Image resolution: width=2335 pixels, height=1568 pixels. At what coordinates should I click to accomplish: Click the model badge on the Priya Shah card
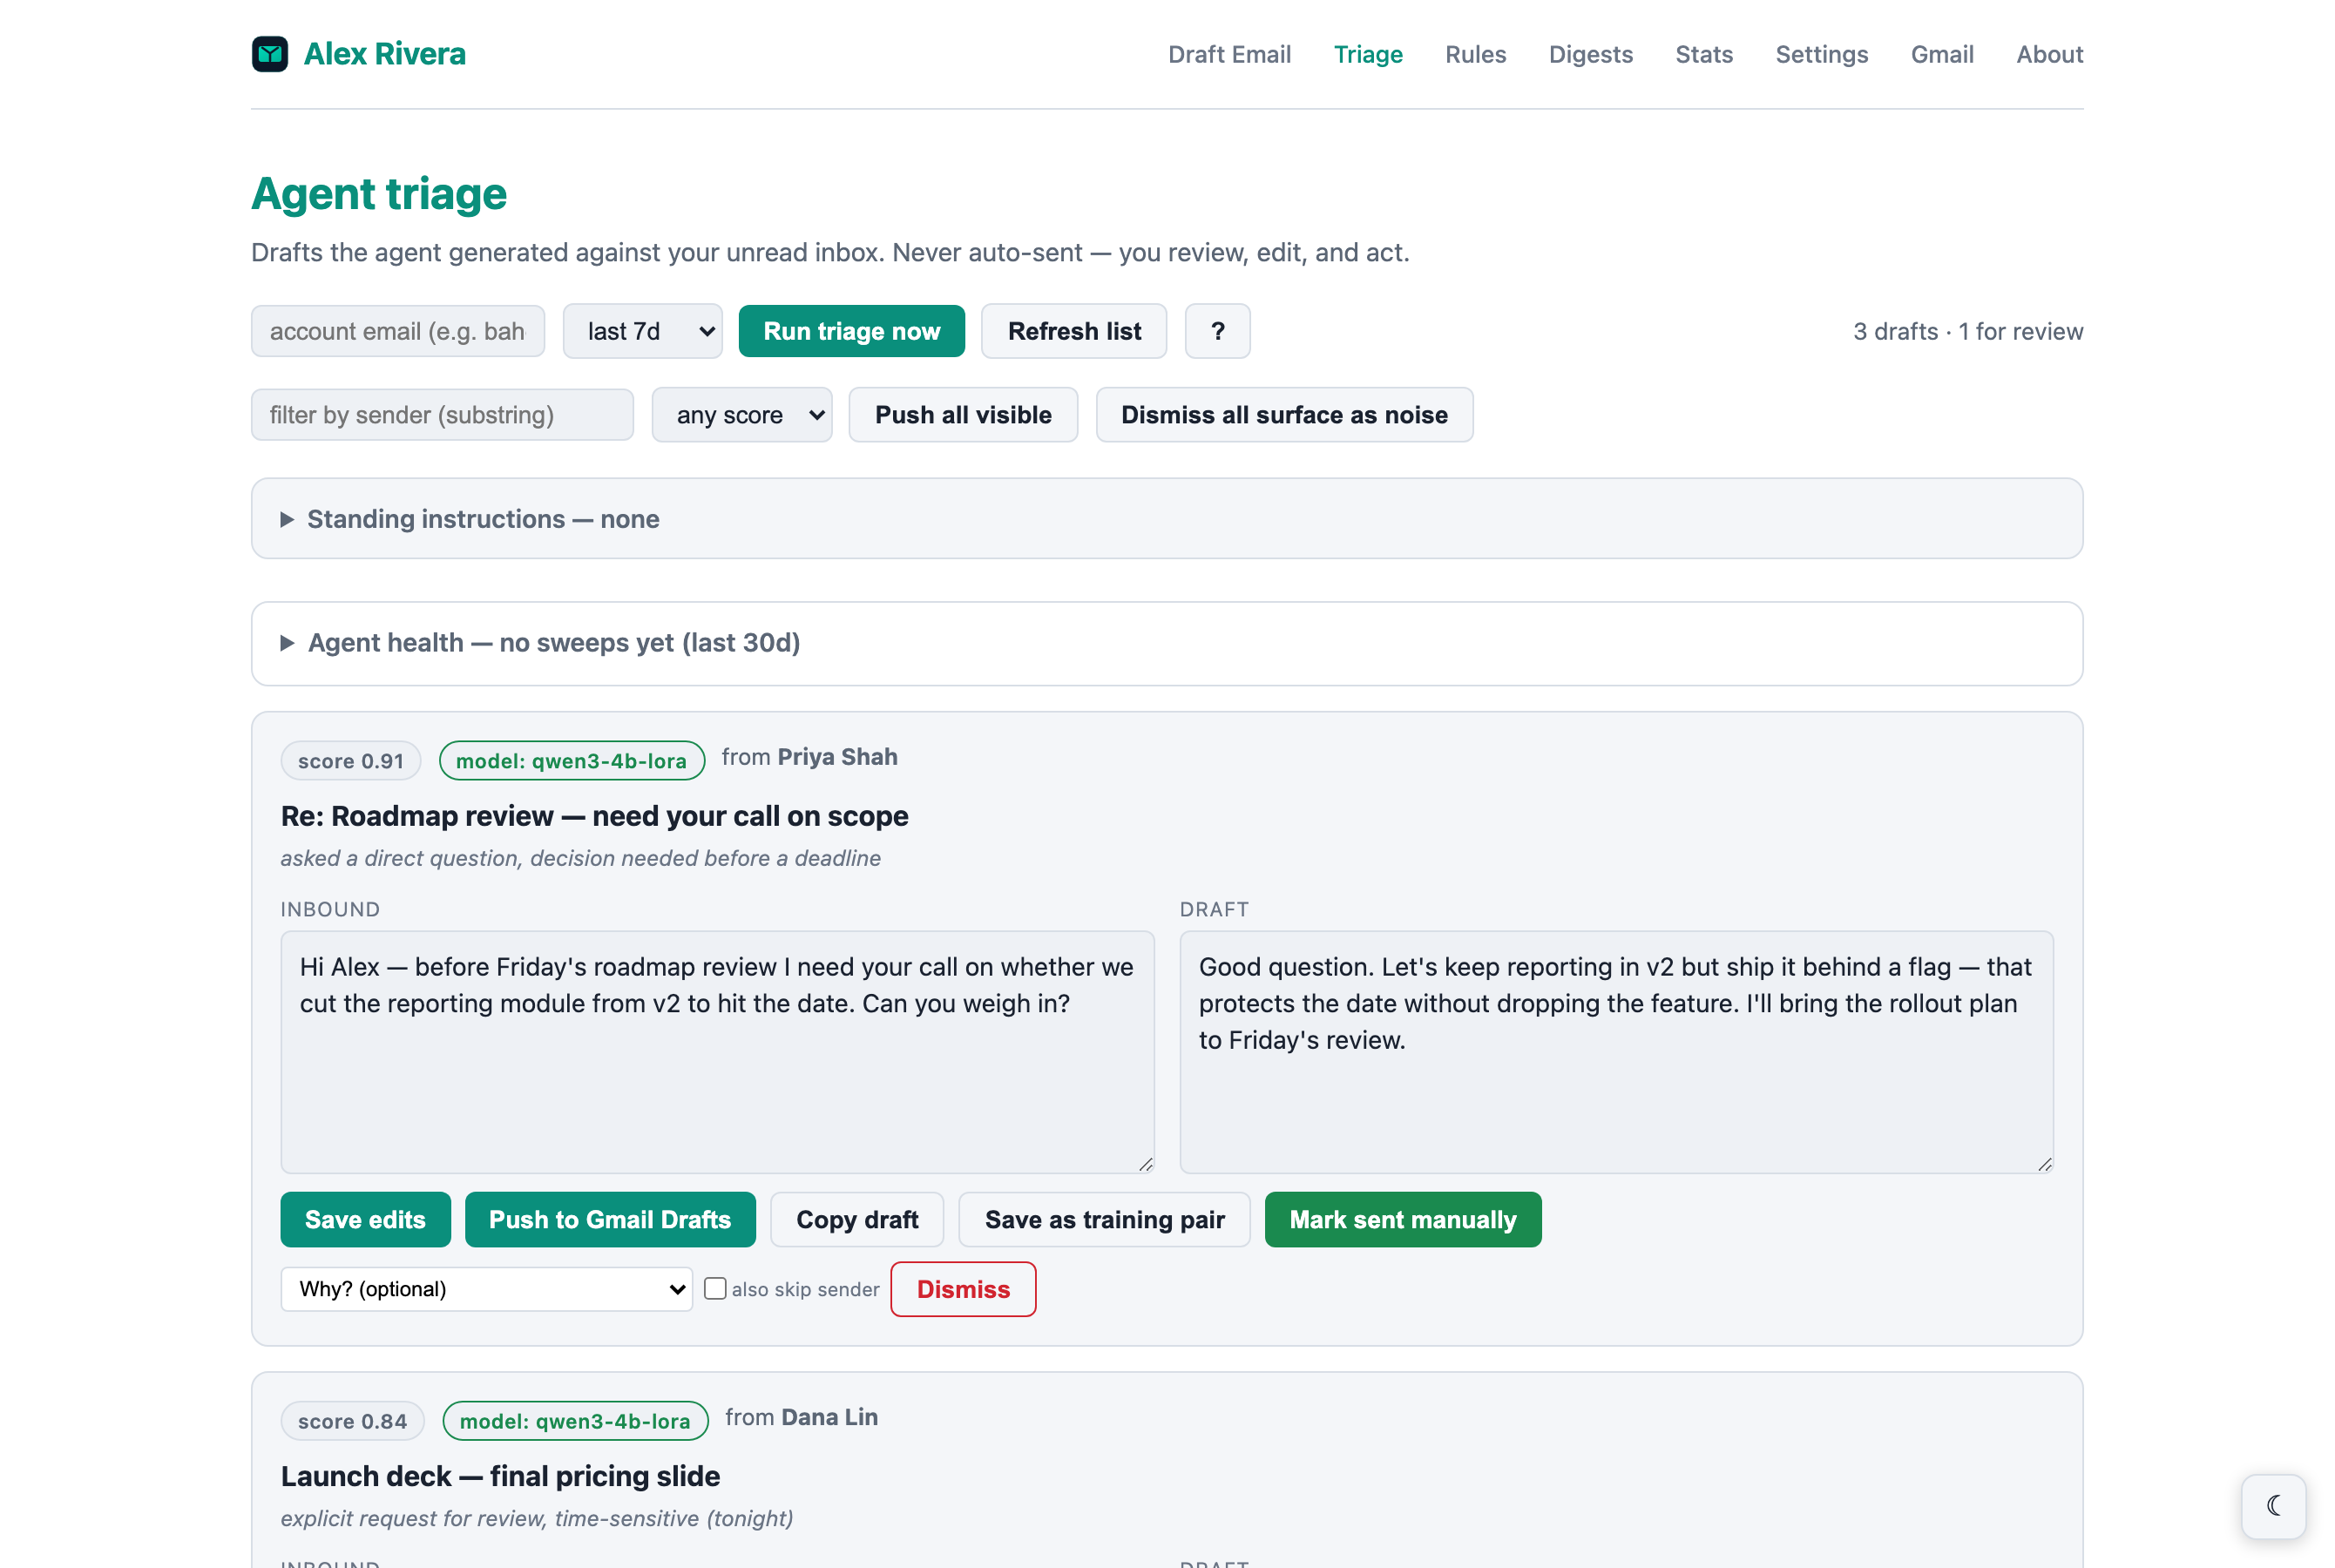572,760
